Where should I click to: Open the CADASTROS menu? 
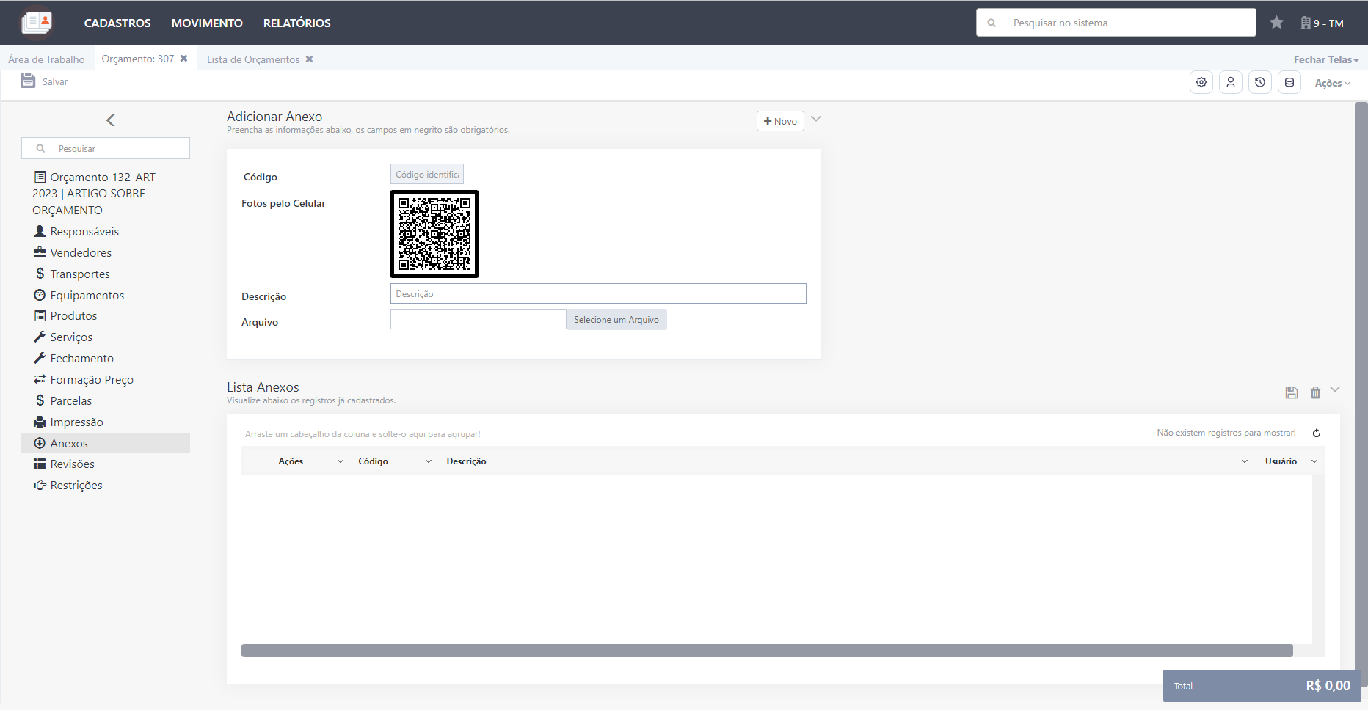[117, 23]
